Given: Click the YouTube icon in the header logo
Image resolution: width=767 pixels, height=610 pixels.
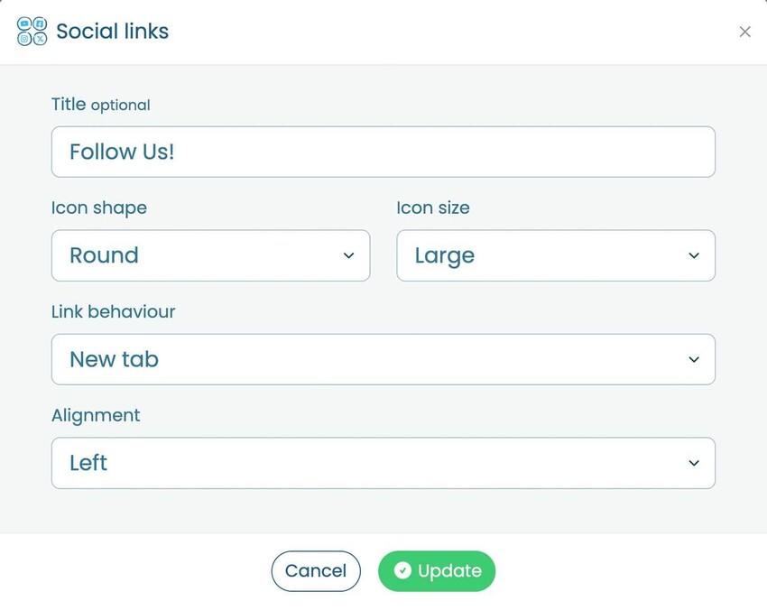Looking at the screenshot, I should tap(24, 23).
